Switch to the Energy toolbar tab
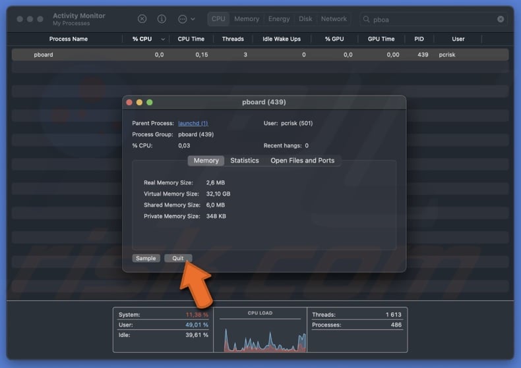The image size is (521, 368). pos(279,19)
